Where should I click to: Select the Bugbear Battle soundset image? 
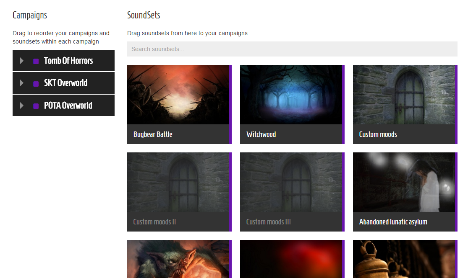click(x=178, y=95)
